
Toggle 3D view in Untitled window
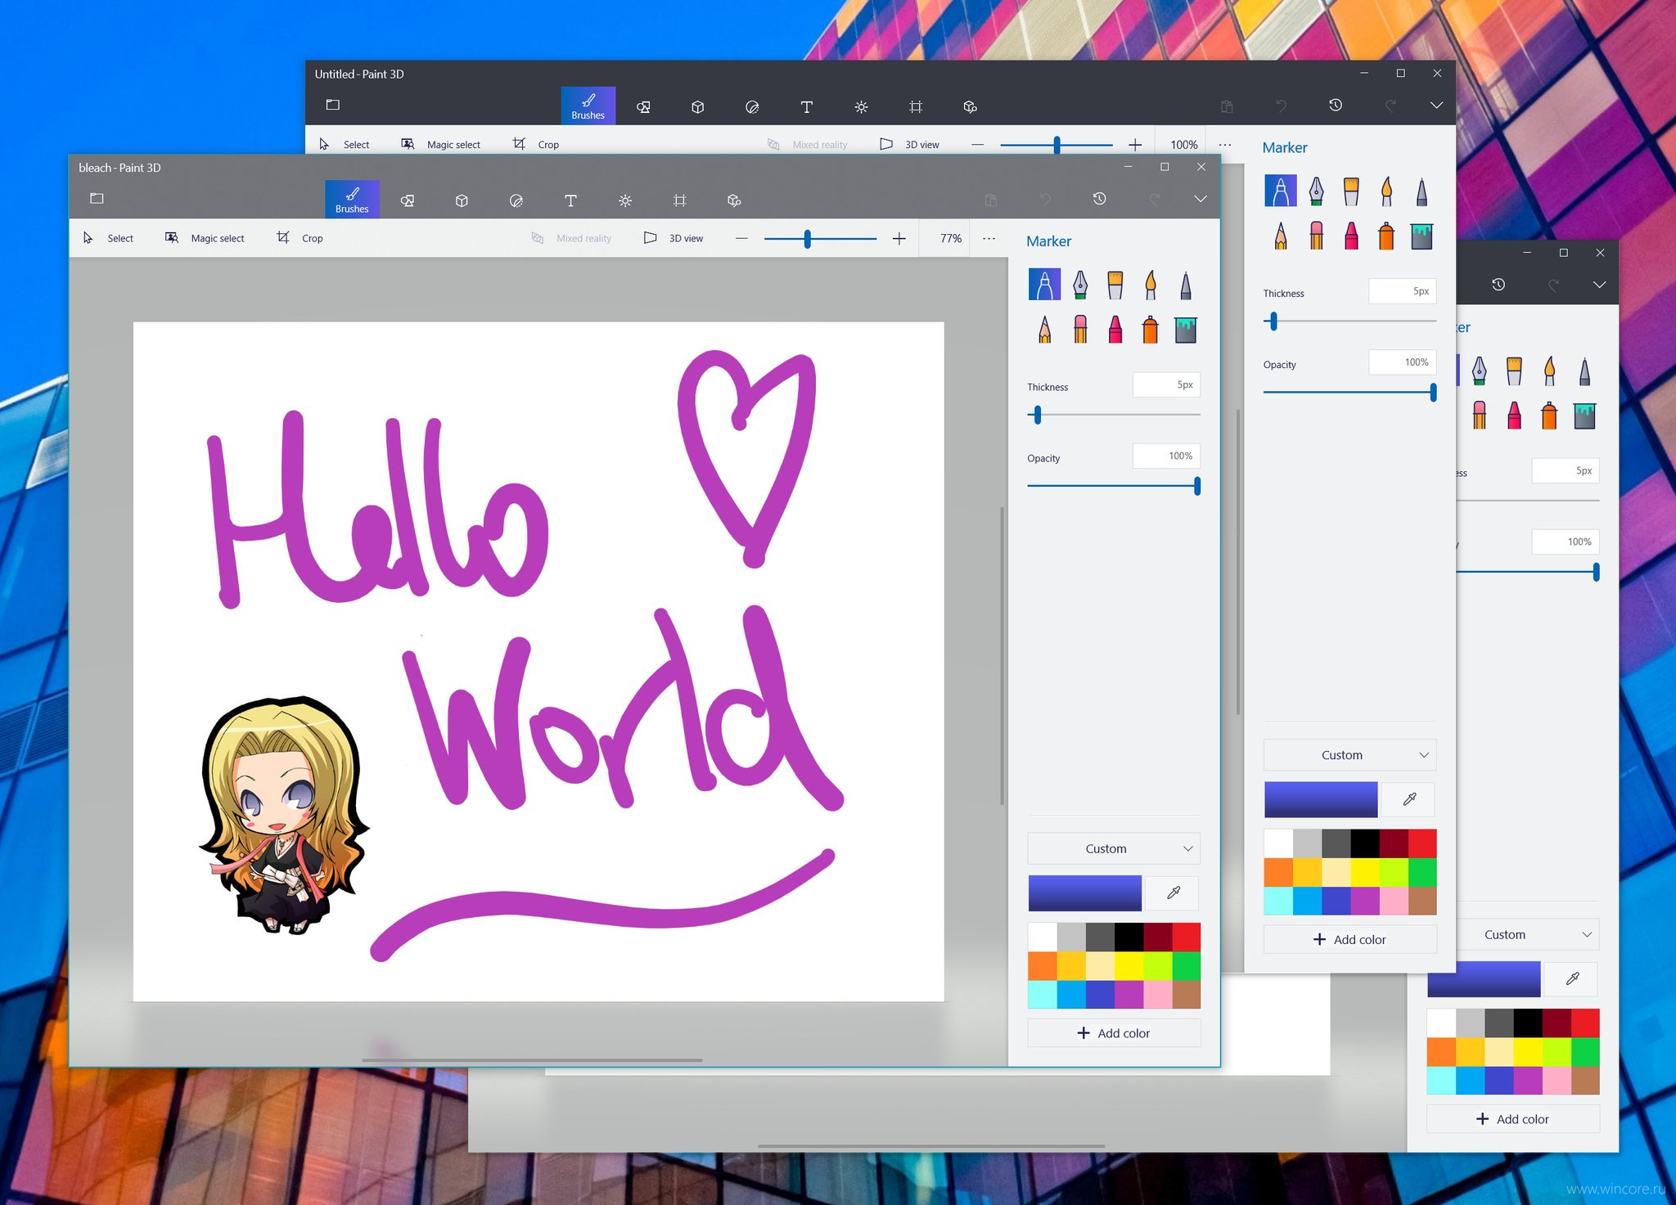click(x=909, y=145)
